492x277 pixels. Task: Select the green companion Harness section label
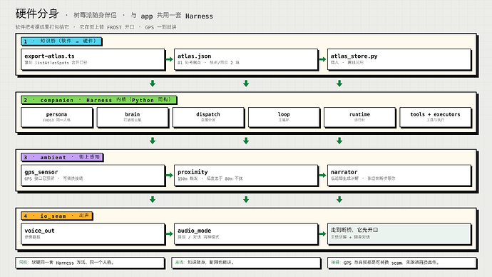pos(99,100)
